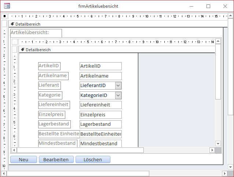Select the Artikelname text box

[x=100, y=76]
